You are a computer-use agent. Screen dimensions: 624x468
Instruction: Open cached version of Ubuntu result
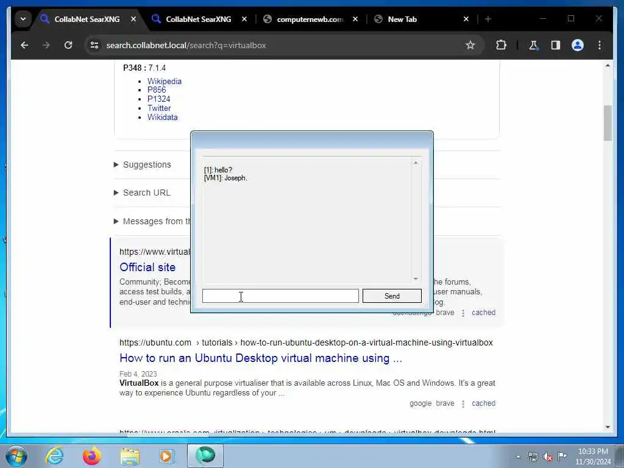point(483,403)
